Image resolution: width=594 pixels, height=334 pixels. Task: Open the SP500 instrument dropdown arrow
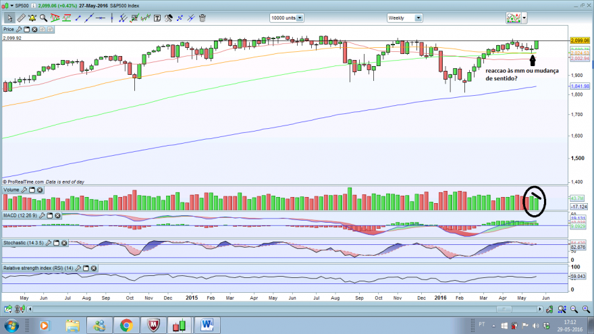tap(11, 5)
